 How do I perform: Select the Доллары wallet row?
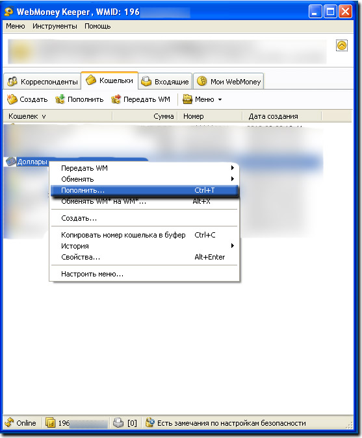coord(32,162)
